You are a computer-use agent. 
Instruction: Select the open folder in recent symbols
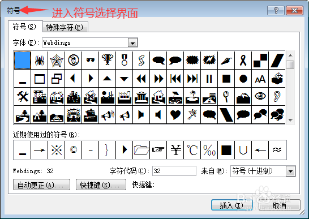pos(141,150)
